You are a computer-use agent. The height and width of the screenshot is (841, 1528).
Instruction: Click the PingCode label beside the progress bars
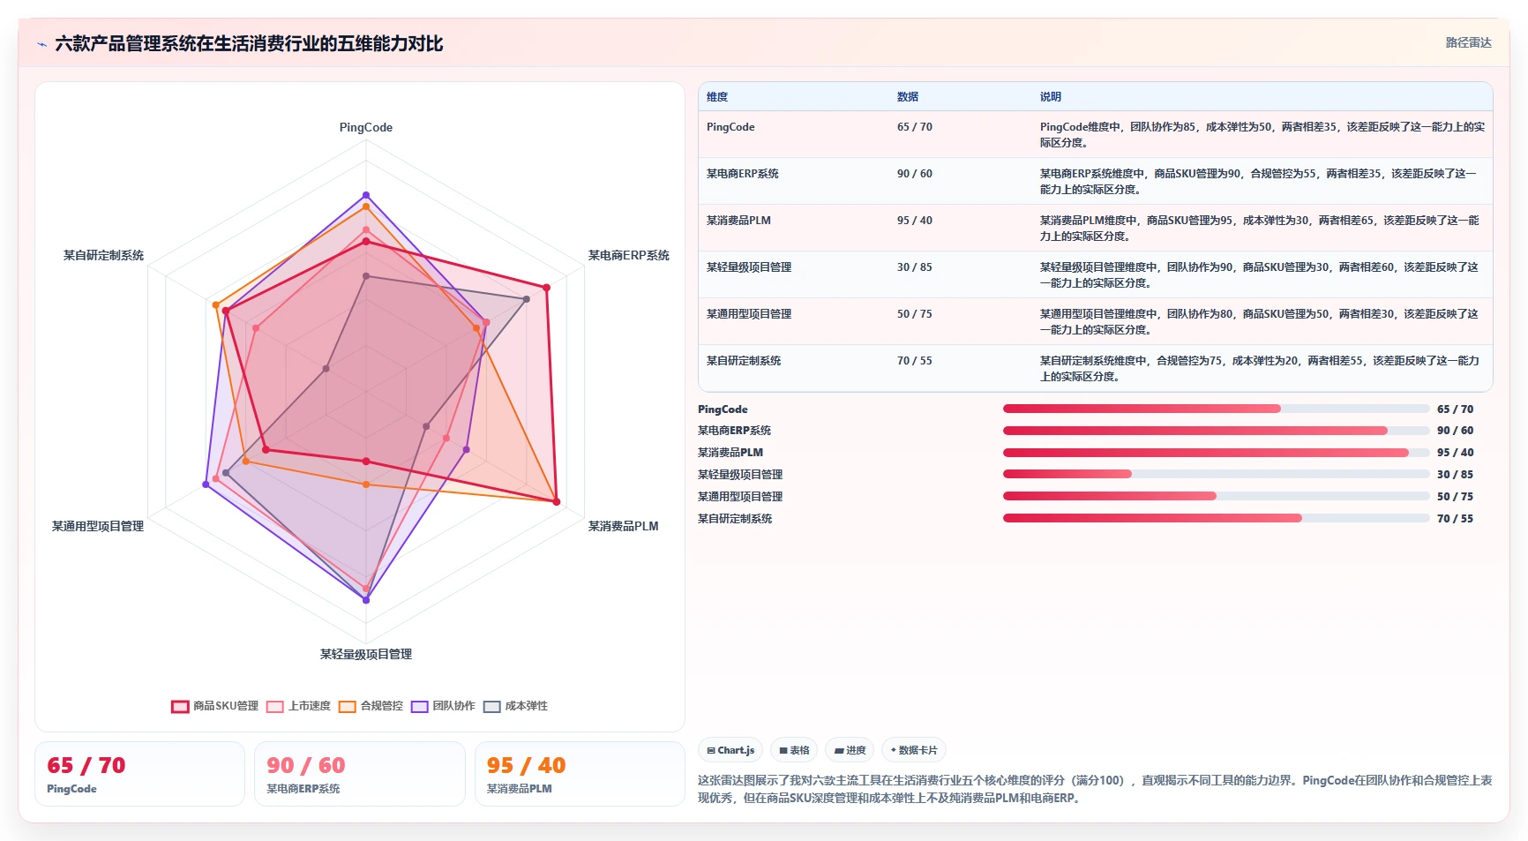[723, 409]
